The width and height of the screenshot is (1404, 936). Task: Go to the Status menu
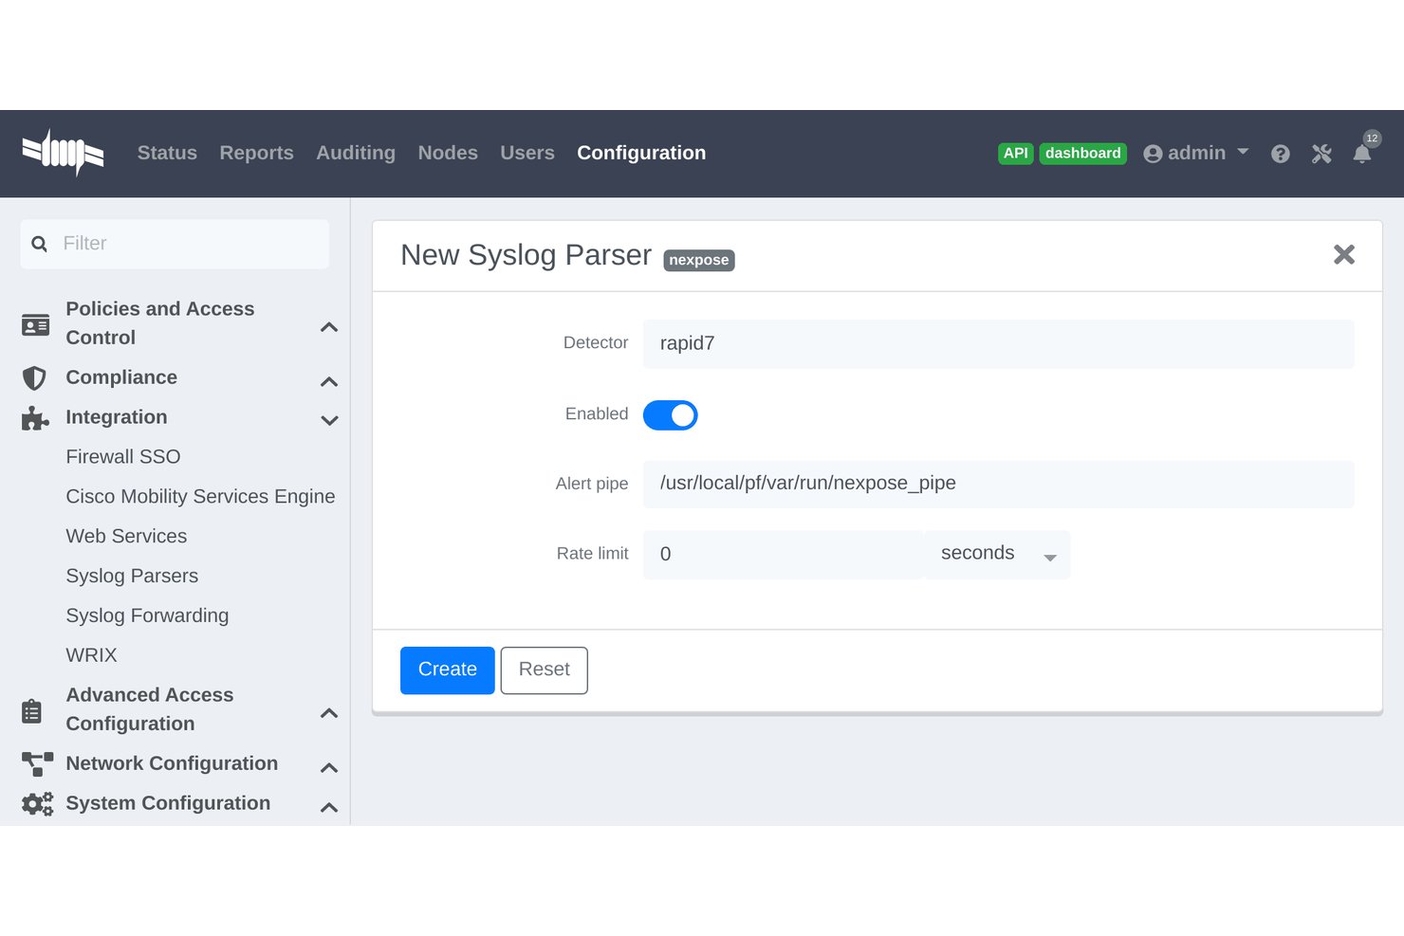click(x=167, y=153)
